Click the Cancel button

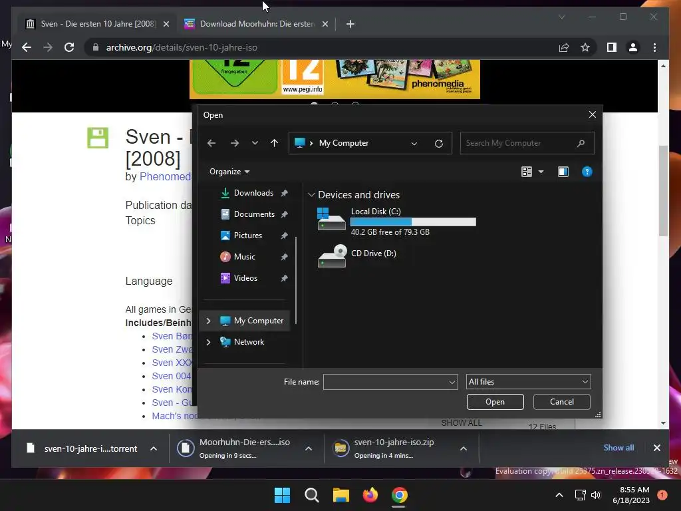[x=561, y=402]
